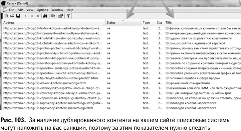Open the View menu
Viewport: 241px width, 131px height.
click(x=30, y=10)
